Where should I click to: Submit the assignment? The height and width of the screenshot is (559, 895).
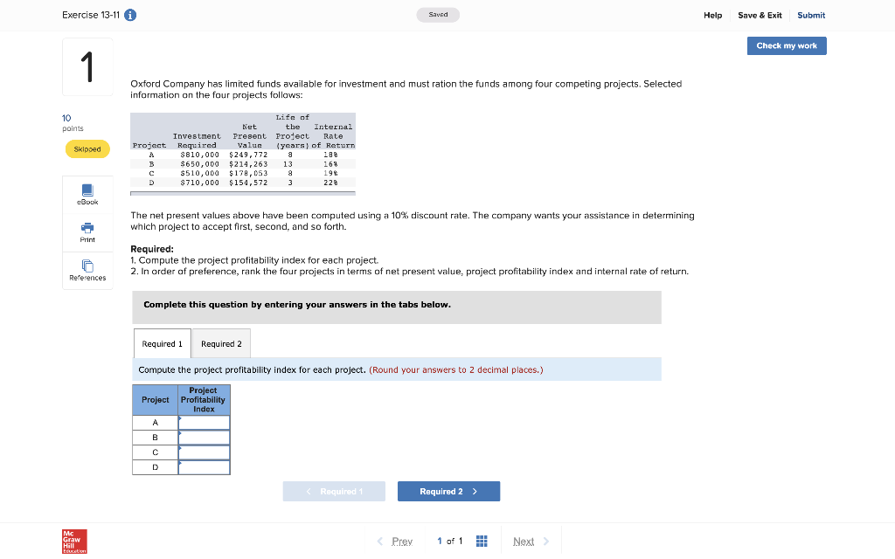point(811,16)
